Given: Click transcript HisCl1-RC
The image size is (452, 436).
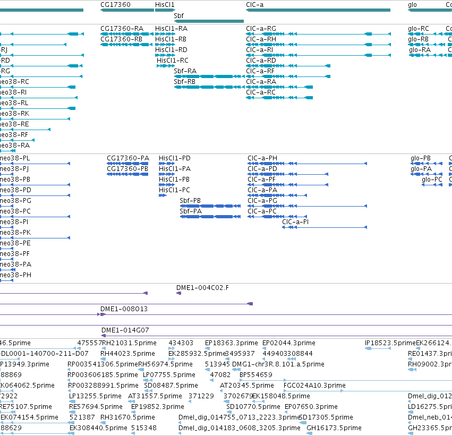Looking at the screenshot, I should [166, 66].
